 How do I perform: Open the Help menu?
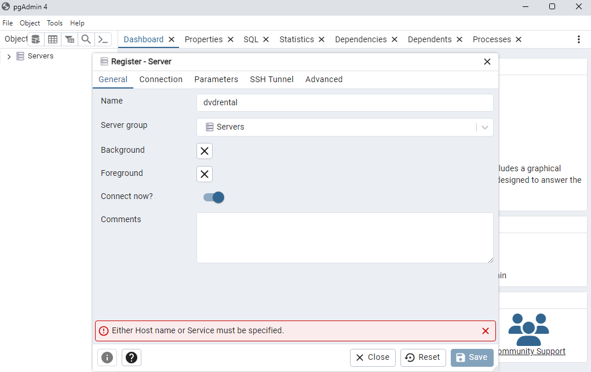click(x=77, y=23)
